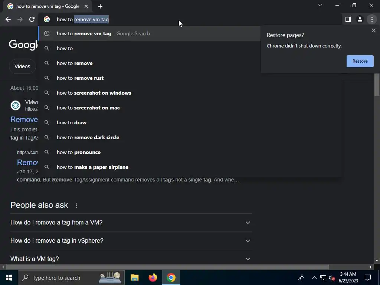
Task: Expand 'What is a VM tag?' question
Action: point(131,259)
